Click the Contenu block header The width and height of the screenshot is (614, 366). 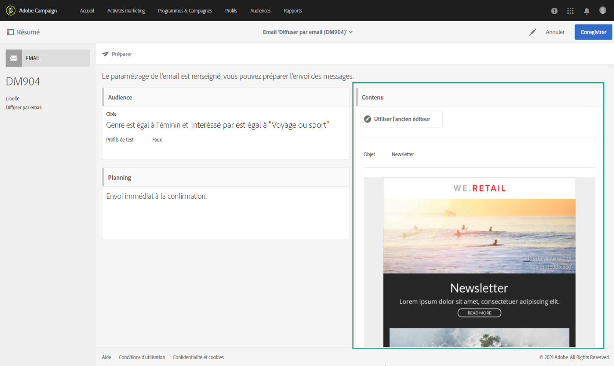click(x=480, y=97)
